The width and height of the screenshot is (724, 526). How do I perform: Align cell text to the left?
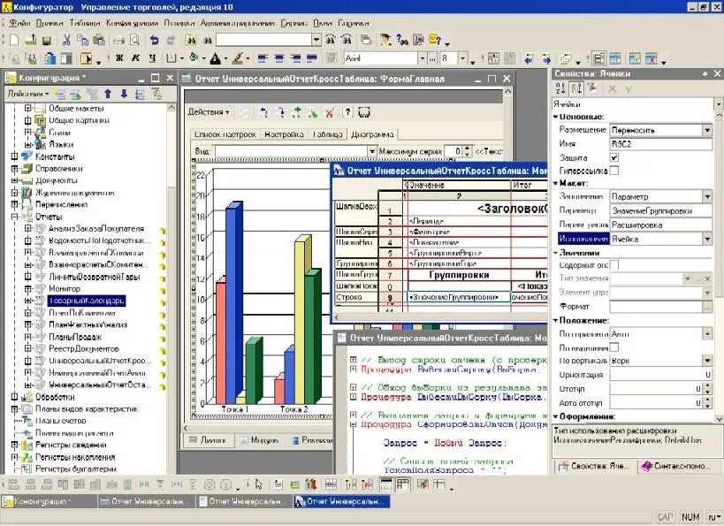[263, 58]
